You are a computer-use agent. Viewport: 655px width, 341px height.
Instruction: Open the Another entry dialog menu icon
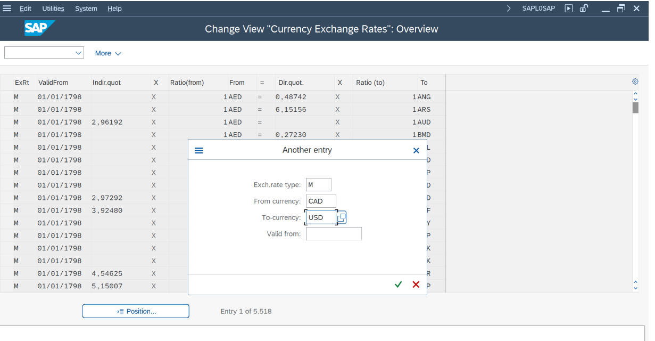tap(199, 151)
